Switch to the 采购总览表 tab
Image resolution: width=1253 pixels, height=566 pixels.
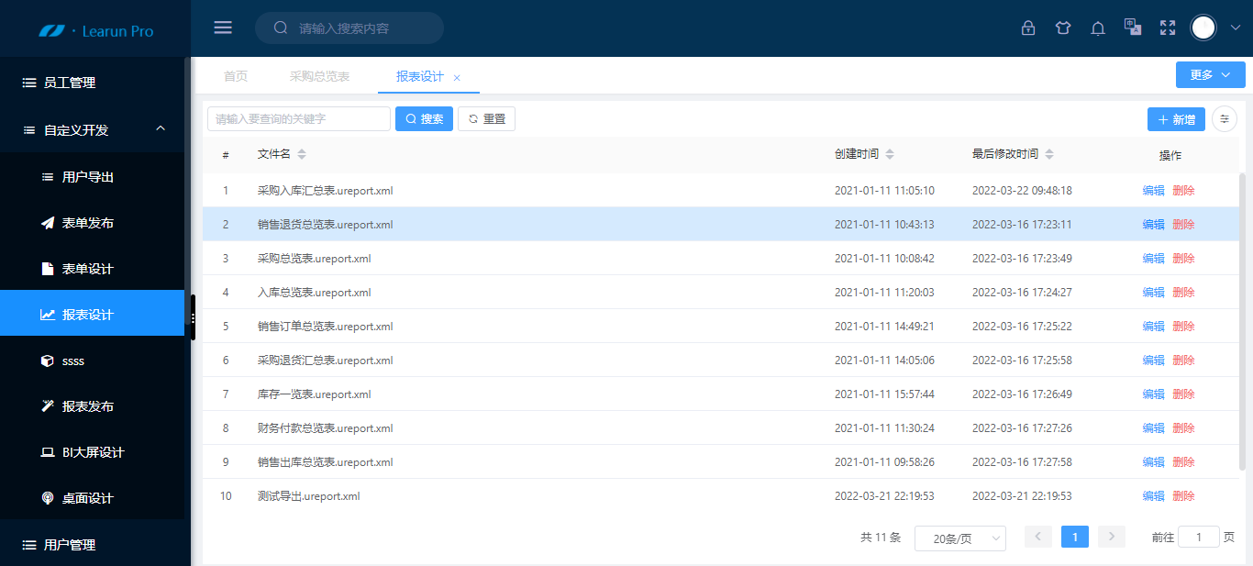click(x=319, y=76)
